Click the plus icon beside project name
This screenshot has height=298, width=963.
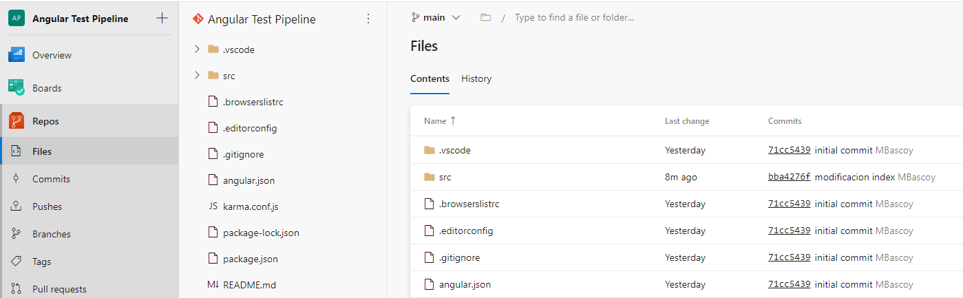click(162, 19)
